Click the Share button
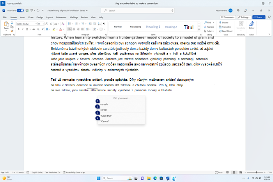The height and width of the screenshot is (182, 273). (x=259, y=17)
